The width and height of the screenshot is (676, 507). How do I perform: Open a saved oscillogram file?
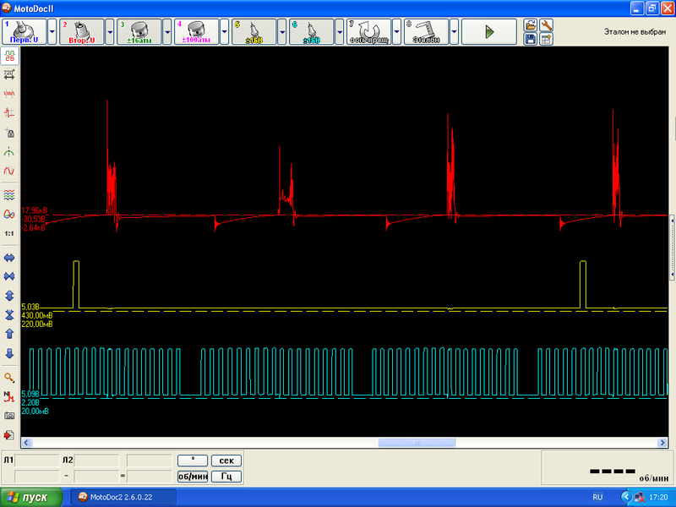click(x=531, y=25)
